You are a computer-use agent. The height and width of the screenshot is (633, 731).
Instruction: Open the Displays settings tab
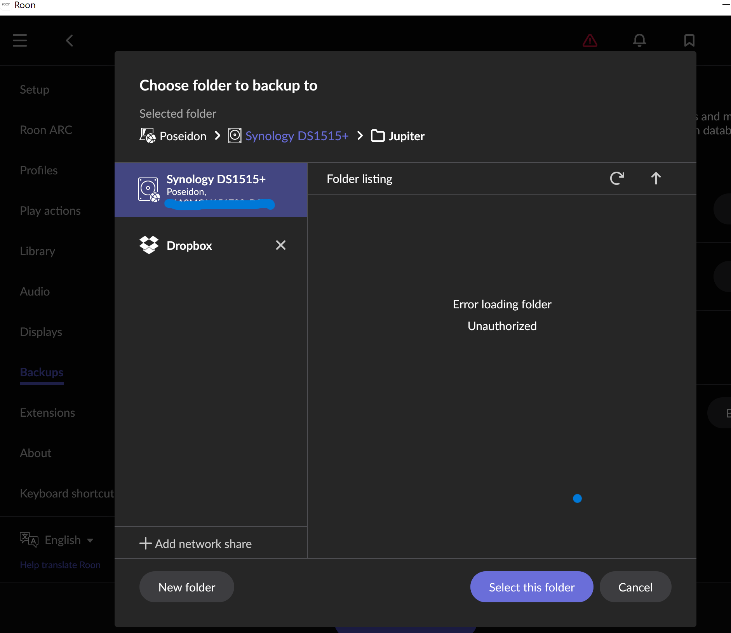coord(41,332)
